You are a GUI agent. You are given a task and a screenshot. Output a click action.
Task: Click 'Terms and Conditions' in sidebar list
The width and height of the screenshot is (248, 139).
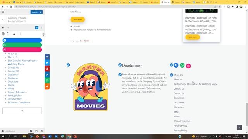click(x=19, y=102)
